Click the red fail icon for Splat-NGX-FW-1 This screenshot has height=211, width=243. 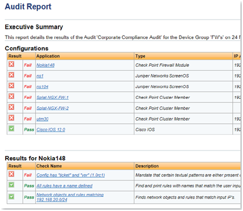pyautogui.click(x=11, y=96)
